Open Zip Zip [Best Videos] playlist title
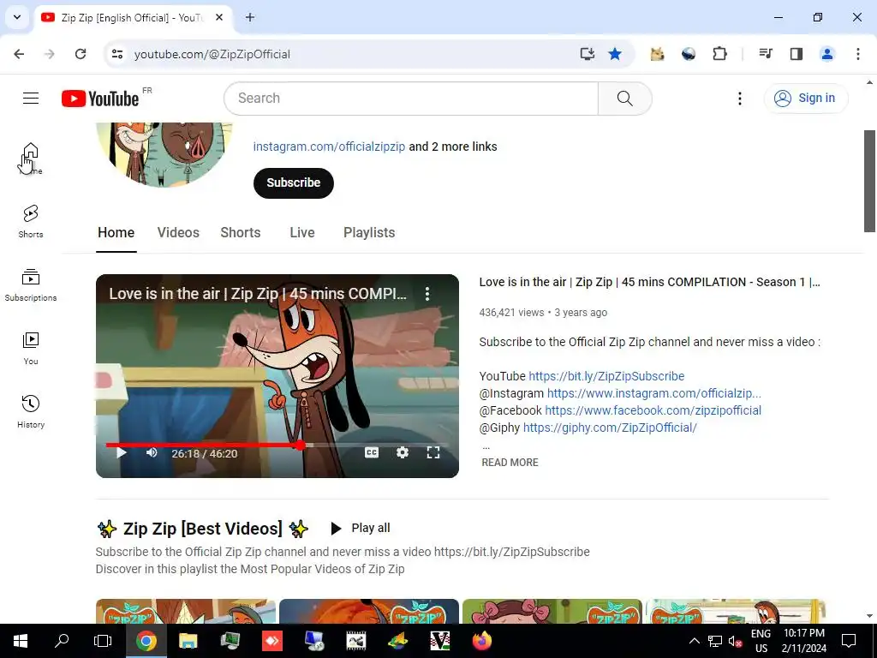This screenshot has width=877, height=658. tap(202, 529)
